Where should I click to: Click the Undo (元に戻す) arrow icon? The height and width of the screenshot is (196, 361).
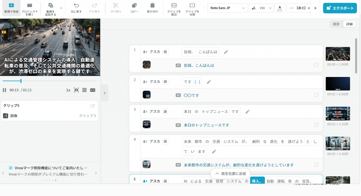(76, 6)
